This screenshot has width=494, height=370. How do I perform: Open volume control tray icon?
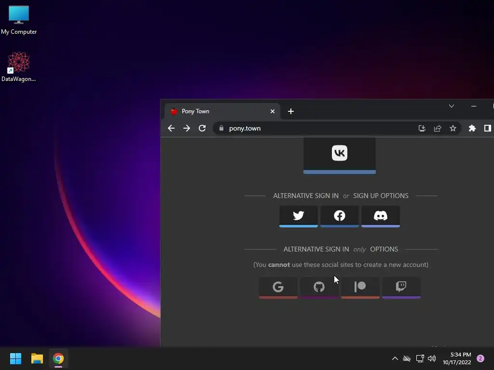tap(432, 358)
